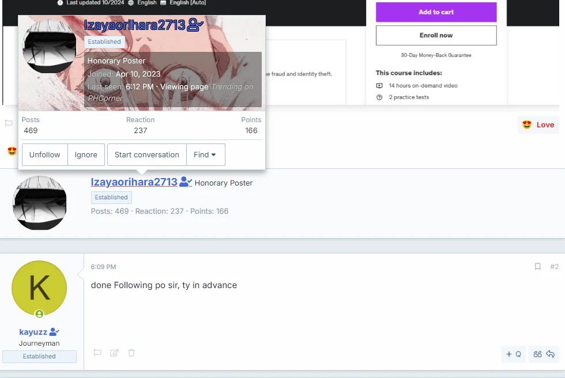The width and height of the screenshot is (565, 378).
Task: Open Izayaorihara2713 username link in popup header
Action: [x=134, y=25]
